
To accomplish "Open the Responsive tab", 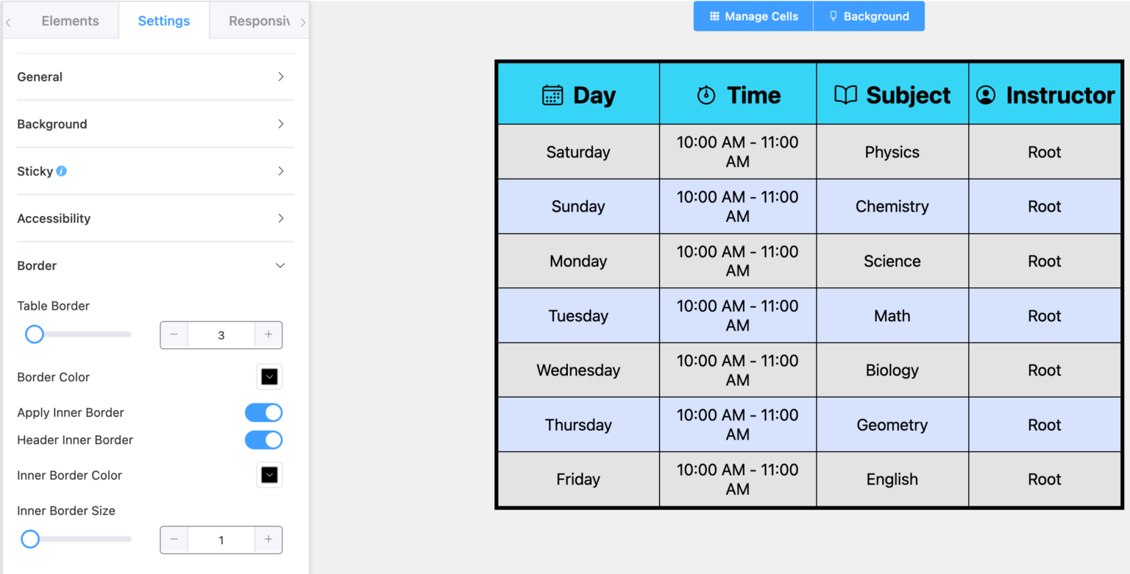I will click(x=258, y=21).
